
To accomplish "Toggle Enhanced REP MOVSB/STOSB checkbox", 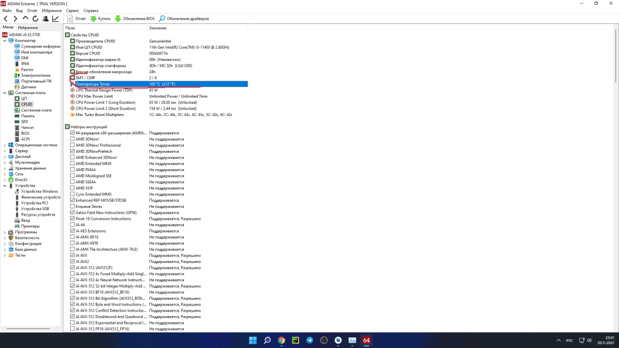I will [x=72, y=200].
